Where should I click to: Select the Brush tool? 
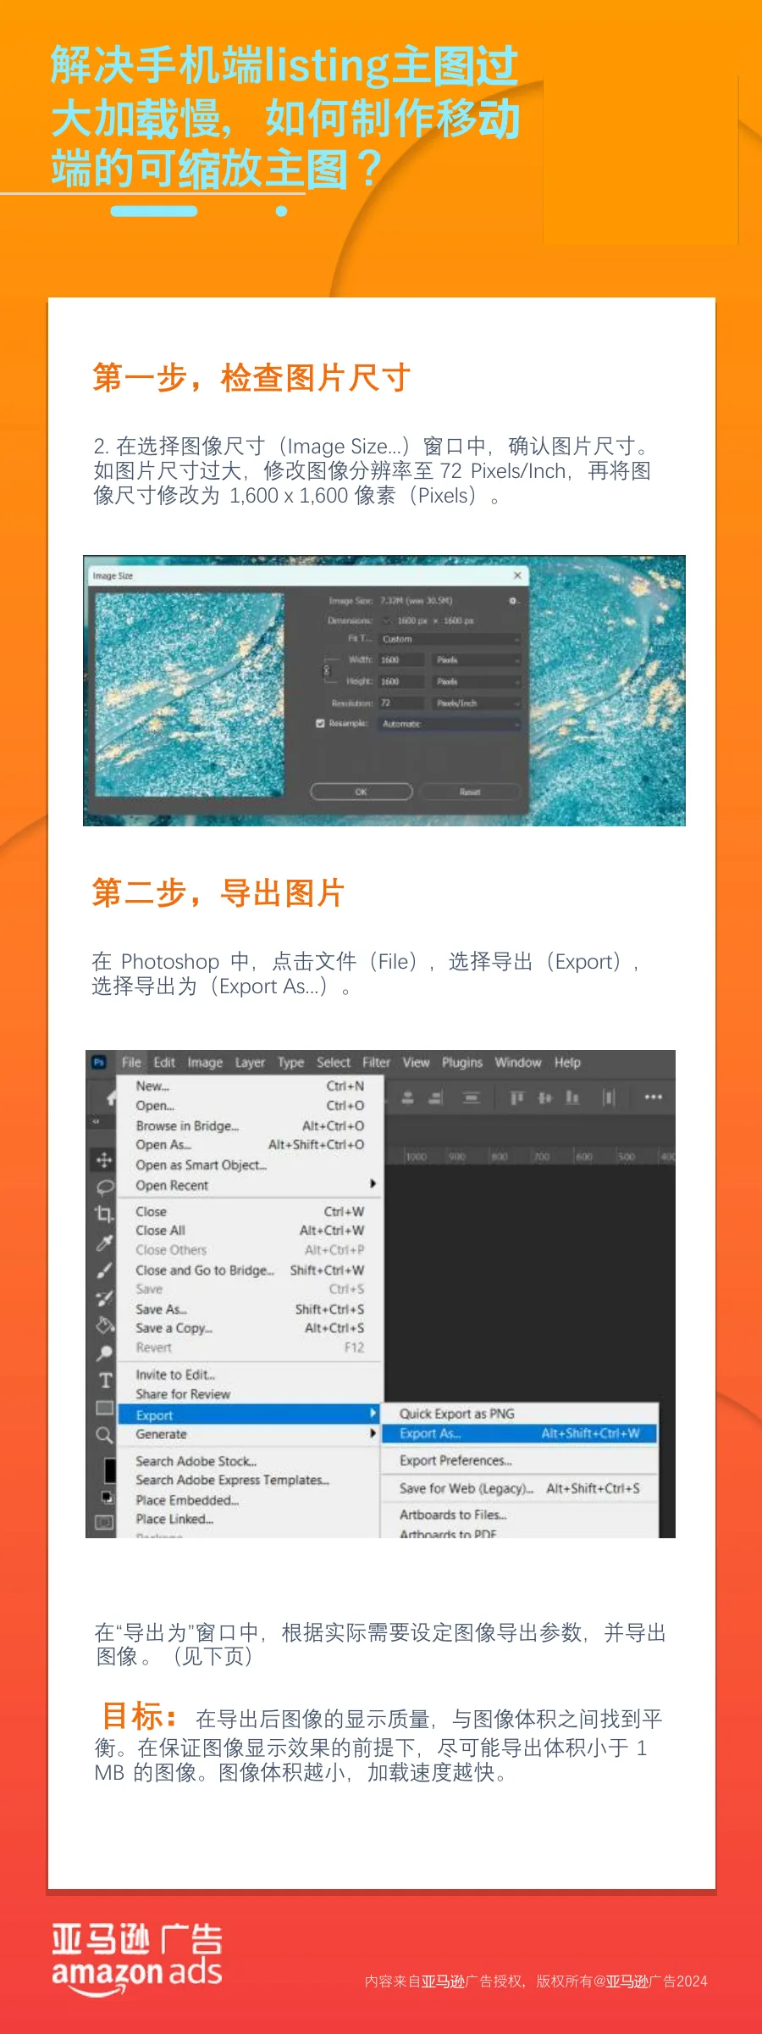[104, 1270]
